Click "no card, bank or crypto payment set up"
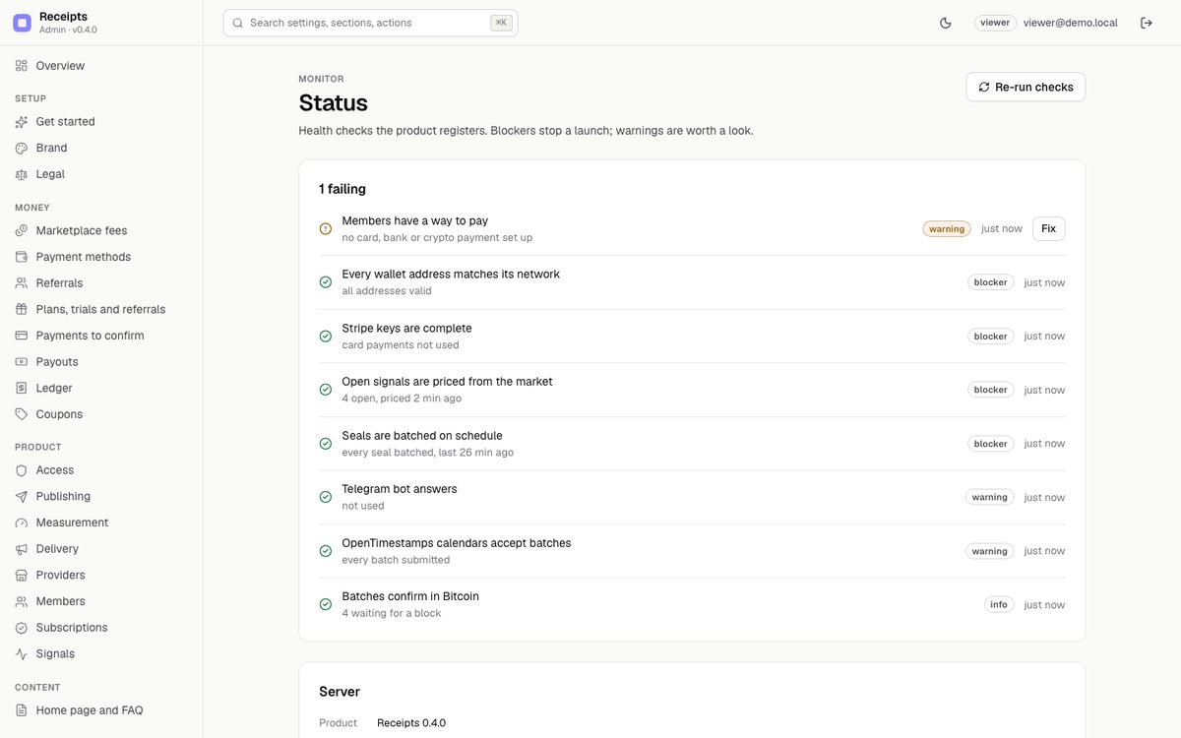Image resolution: width=1181 pixels, height=738 pixels. tap(437, 237)
